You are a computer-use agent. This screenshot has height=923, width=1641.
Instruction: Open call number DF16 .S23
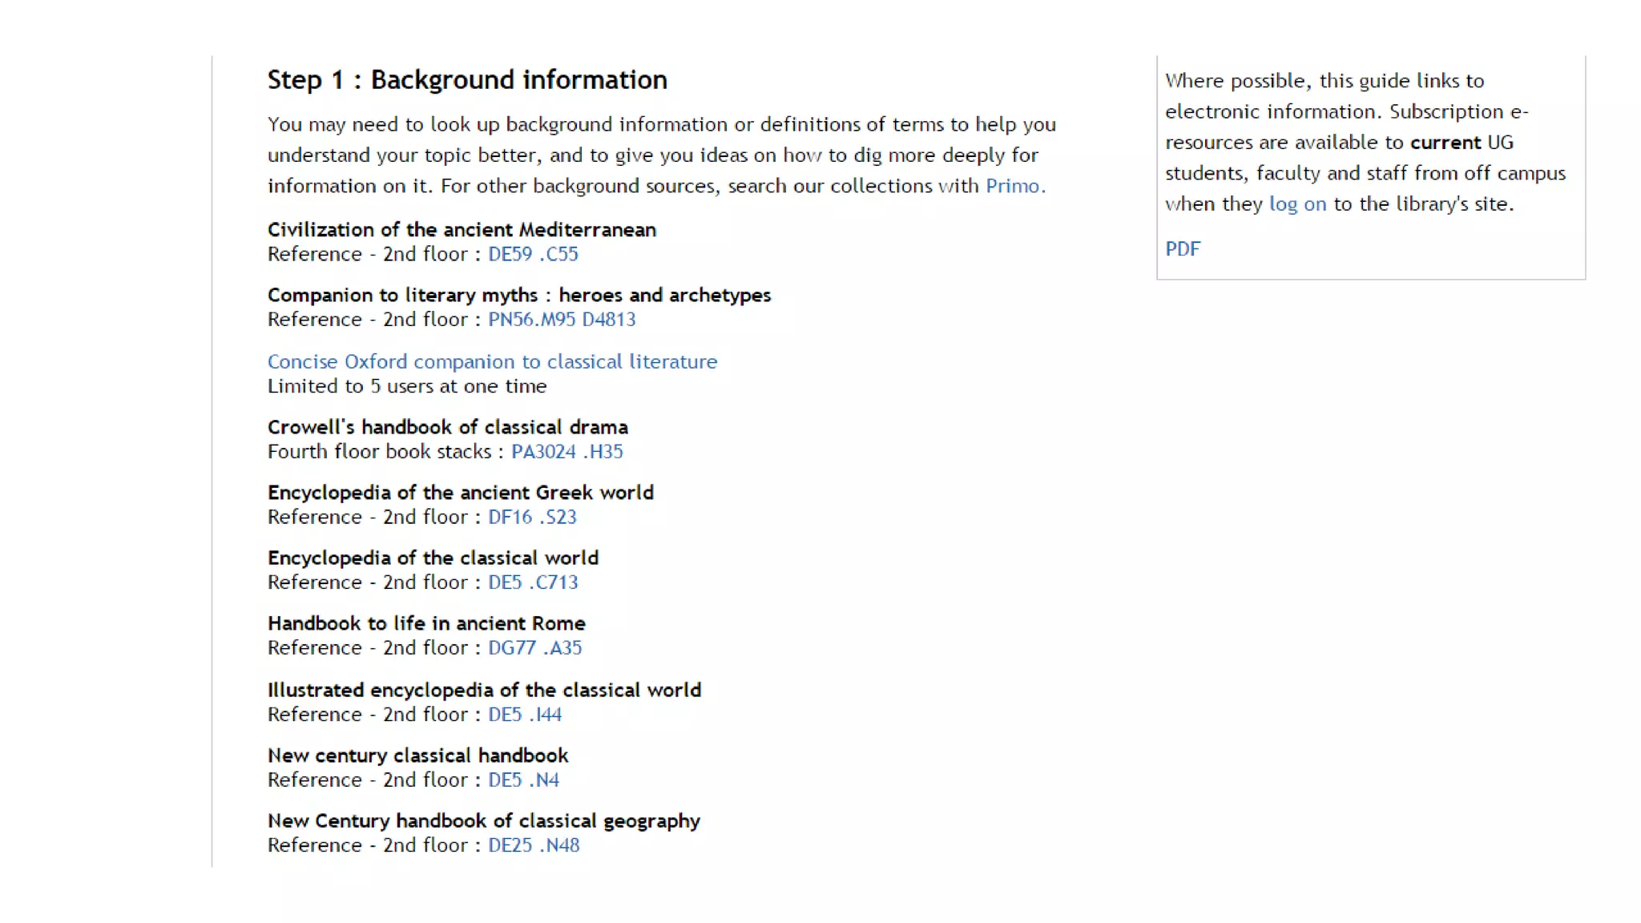(x=532, y=518)
